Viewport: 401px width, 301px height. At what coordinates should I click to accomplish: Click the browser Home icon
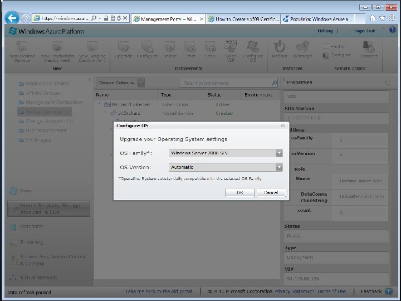click(373, 18)
